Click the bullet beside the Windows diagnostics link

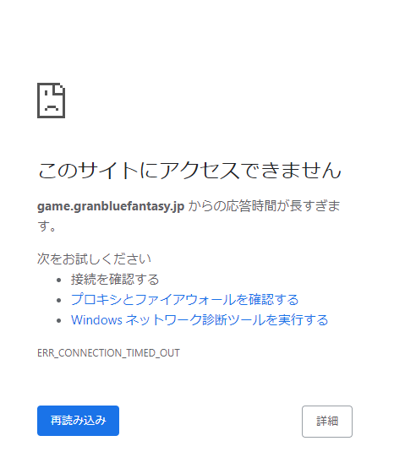click(59, 320)
